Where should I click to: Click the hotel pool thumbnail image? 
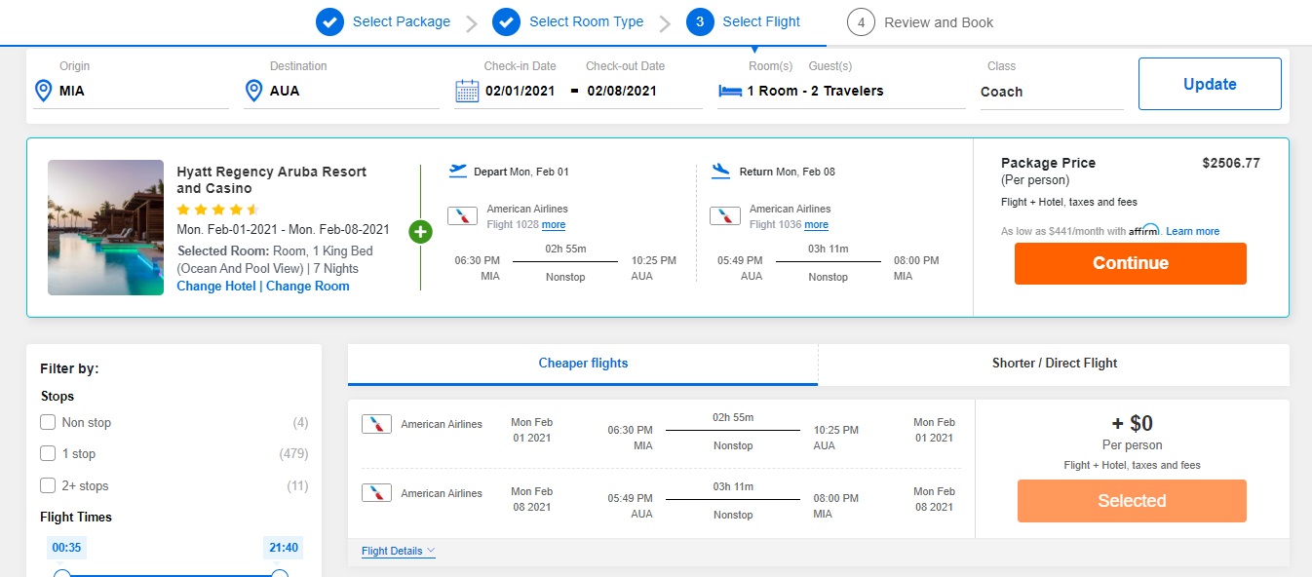click(105, 227)
